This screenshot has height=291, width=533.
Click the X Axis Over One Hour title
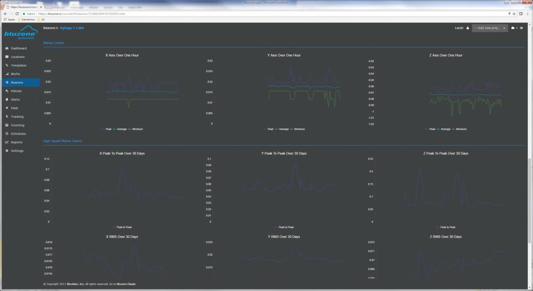coord(122,55)
